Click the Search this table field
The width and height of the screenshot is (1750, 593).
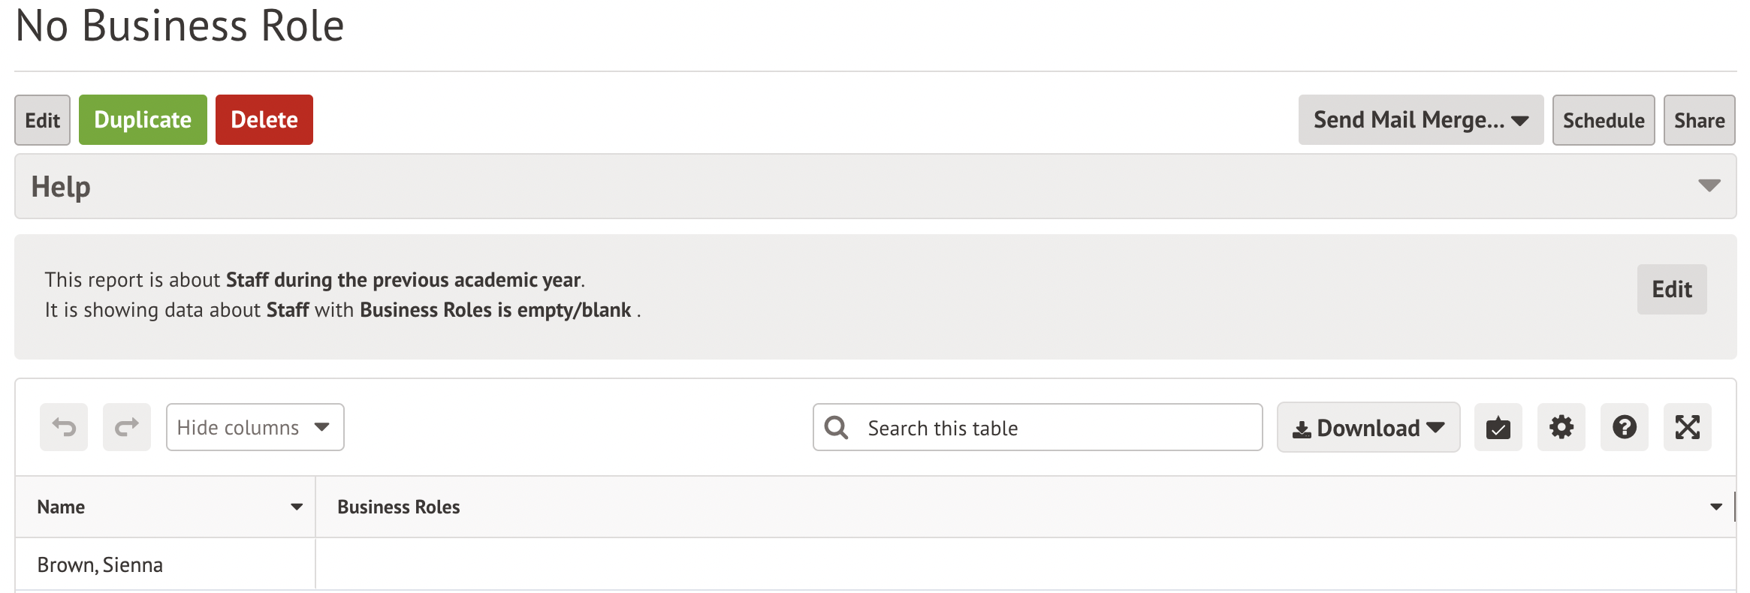(x=1052, y=428)
